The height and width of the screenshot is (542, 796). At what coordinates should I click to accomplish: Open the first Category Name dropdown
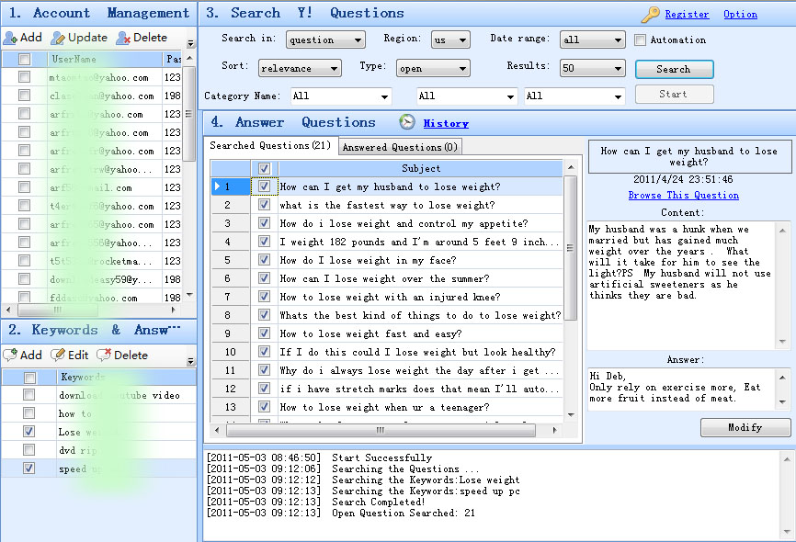(341, 96)
